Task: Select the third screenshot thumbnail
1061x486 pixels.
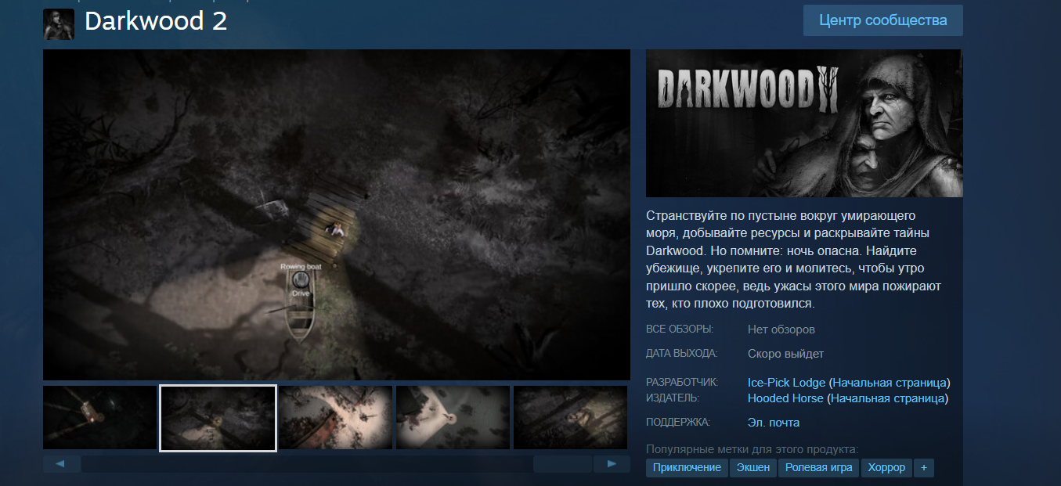Action: (335, 418)
